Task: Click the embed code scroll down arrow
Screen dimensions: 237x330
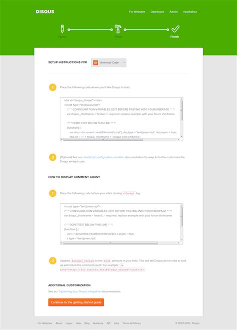Action: [x=181, y=137]
